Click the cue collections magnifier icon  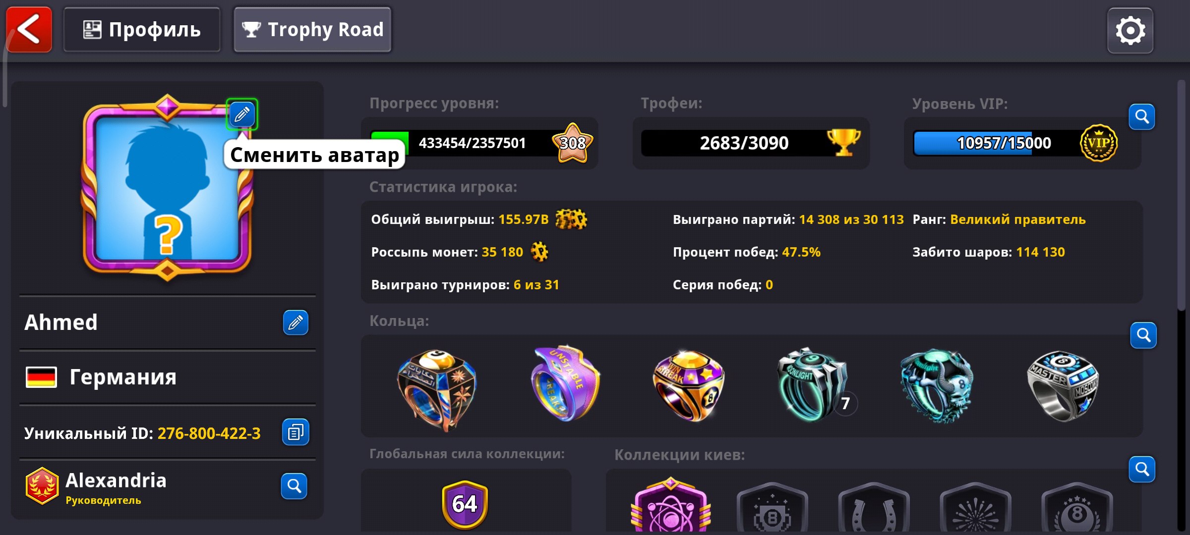1142,469
